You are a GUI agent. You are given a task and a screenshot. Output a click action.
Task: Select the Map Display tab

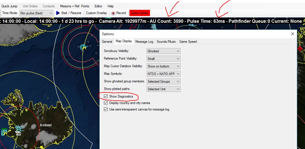(124, 41)
